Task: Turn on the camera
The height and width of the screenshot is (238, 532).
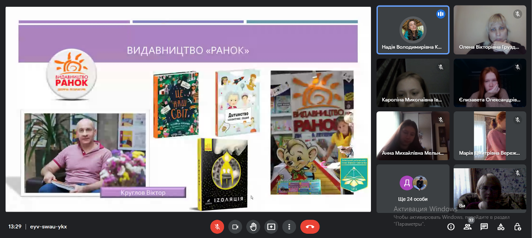Action: pos(235,227)
